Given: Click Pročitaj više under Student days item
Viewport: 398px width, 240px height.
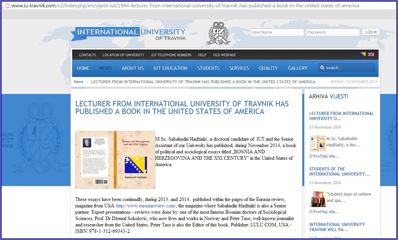Looking at the screenshot, I should (326, 211).
